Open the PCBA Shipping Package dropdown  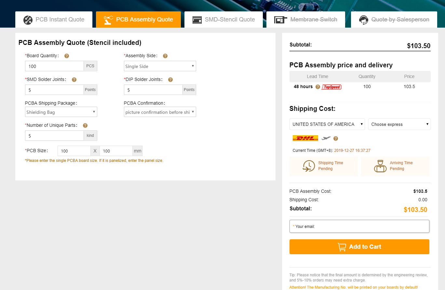pyautogui.click(x=61, y=112)
